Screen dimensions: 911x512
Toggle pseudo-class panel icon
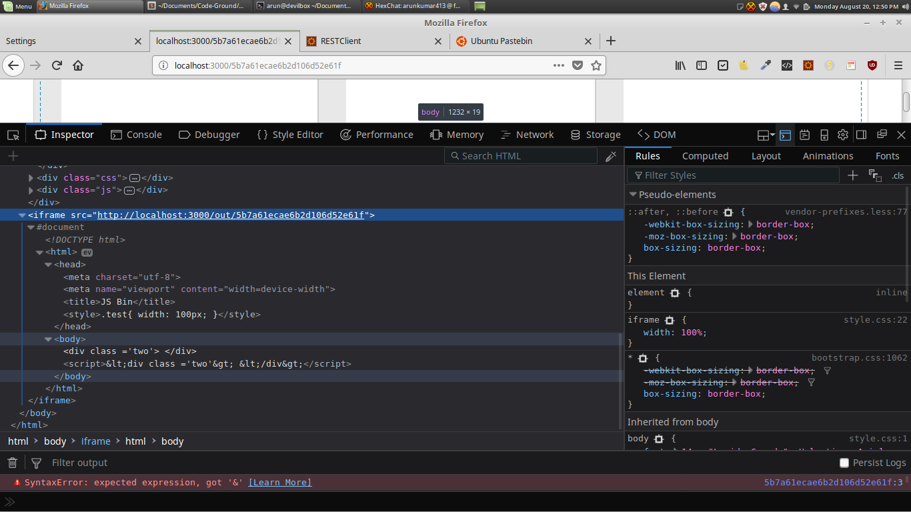[875, 175]
